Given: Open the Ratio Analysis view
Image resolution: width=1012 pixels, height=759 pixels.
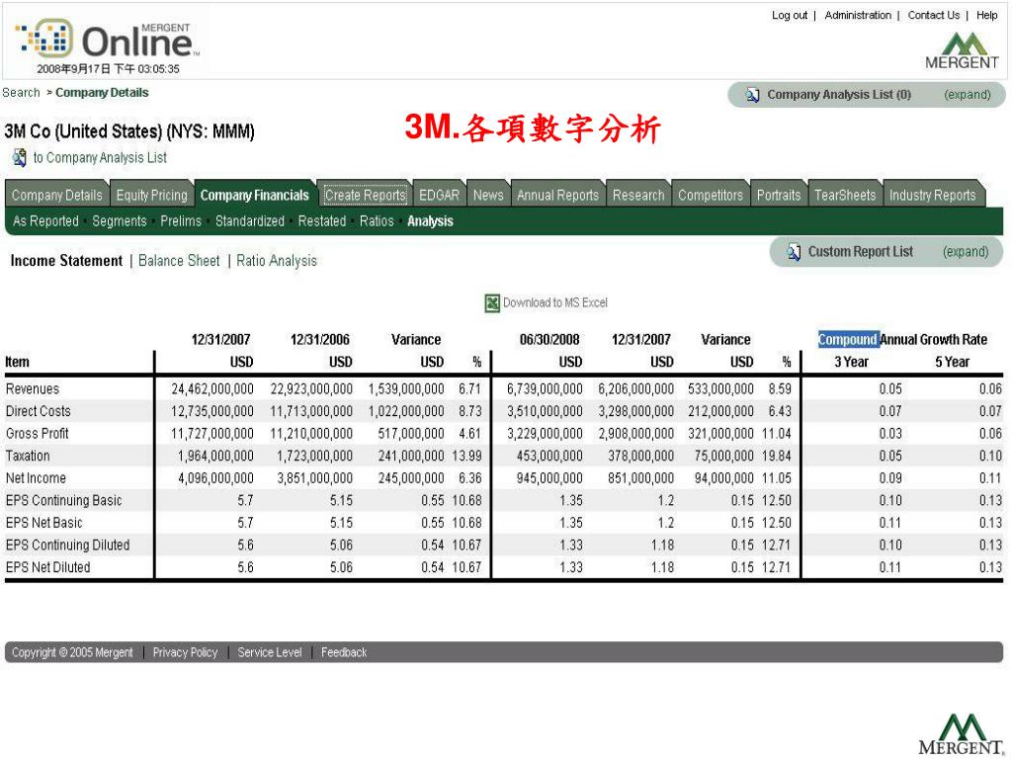Looking at the screenshot, I should pyautogui.click(x=277, y=261).
